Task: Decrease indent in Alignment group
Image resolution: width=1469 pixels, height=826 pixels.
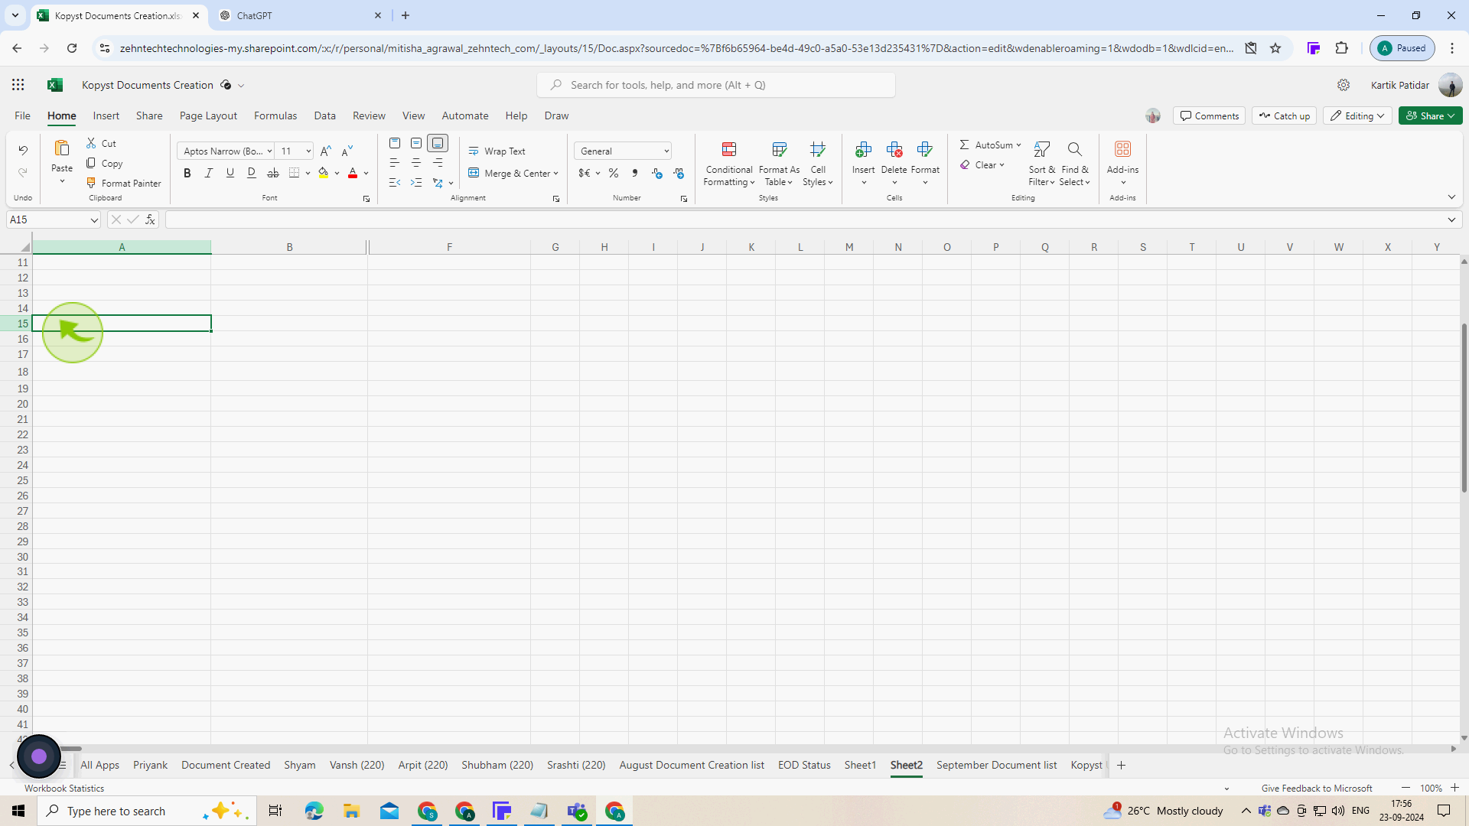Action: 395,183
